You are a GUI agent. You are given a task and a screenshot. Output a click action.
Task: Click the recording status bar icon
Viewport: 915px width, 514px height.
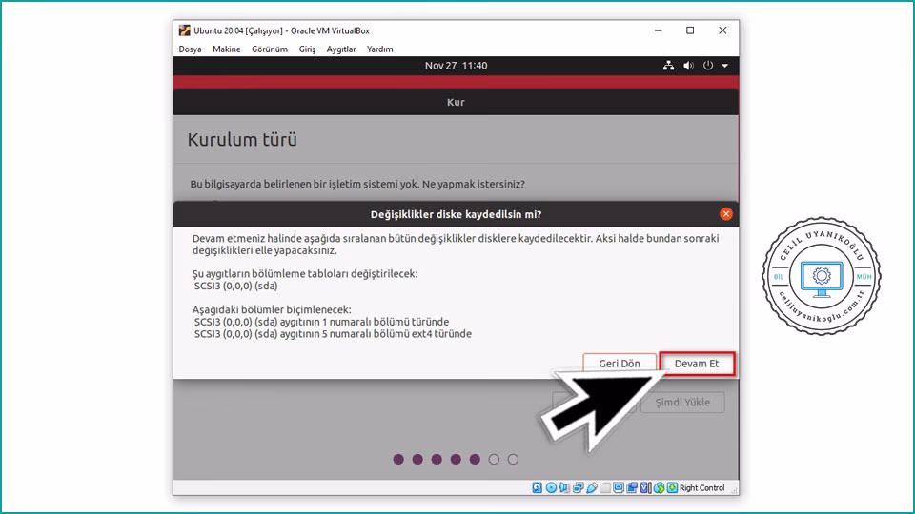click(x=632, y=487)
